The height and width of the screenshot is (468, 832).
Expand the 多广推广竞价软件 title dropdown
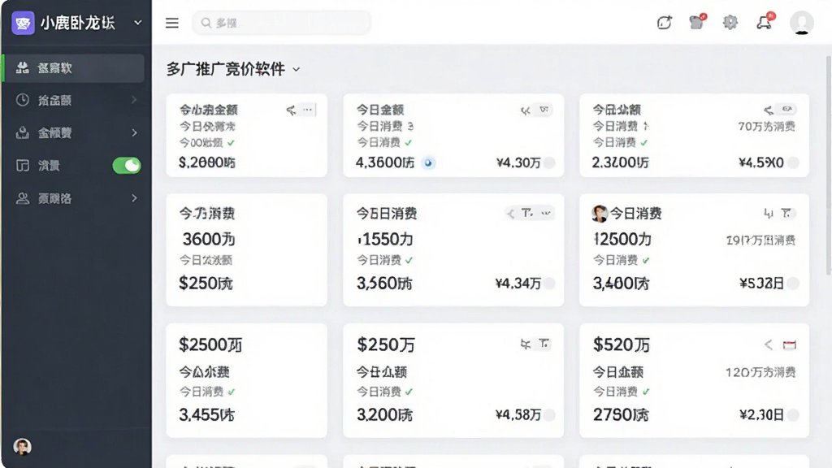[296, 70]
